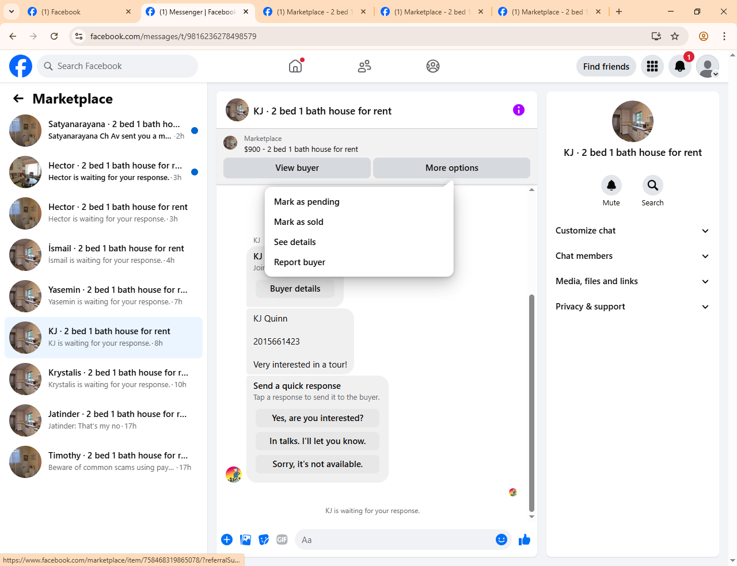Open İsmail's conversation in the list

pyautogui.click(x=104, y=255)
